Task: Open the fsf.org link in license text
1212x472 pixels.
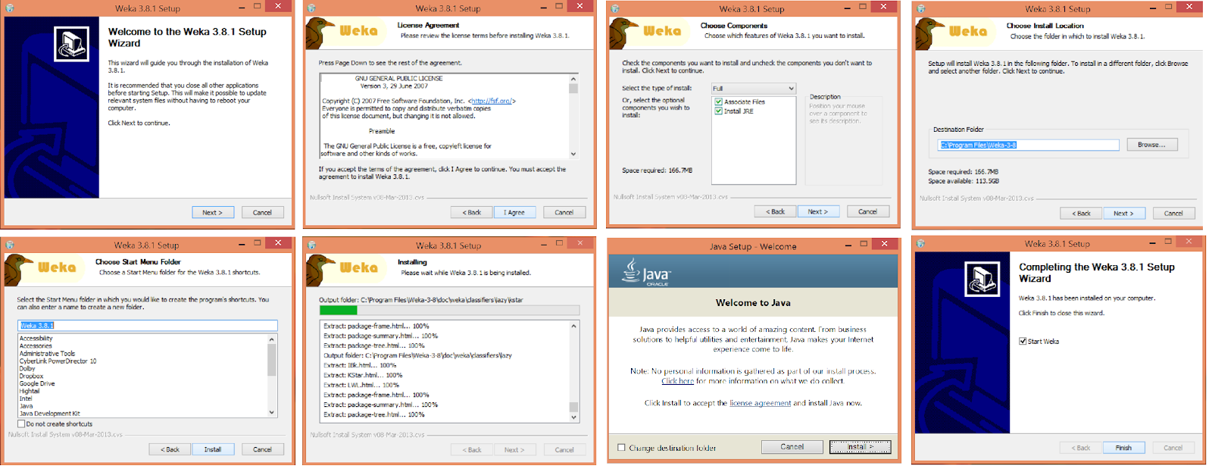Action: [492, 101]
